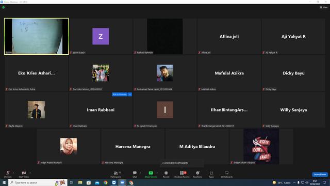
Task: Click the M Aditya Ellaudra participant tile
Action: click(x=197, y=146)
